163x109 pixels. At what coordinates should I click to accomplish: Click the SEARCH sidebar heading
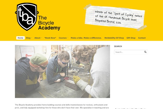coord(118,46)
